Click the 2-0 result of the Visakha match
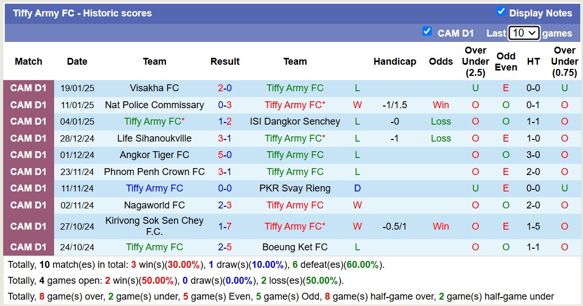583x306 pixels. click(x=225, y=88)
